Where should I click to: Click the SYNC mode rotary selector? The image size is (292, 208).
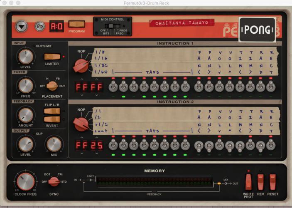(54, 182)
